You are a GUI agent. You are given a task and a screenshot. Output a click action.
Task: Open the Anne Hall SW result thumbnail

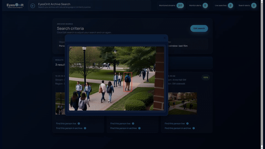click(x=183, y=103)
